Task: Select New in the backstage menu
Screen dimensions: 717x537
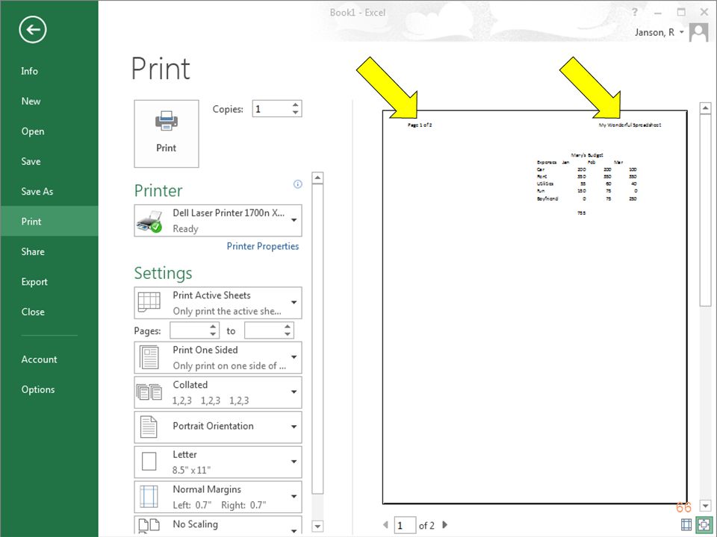Action: pyautogui.click(x=31, y=101)
